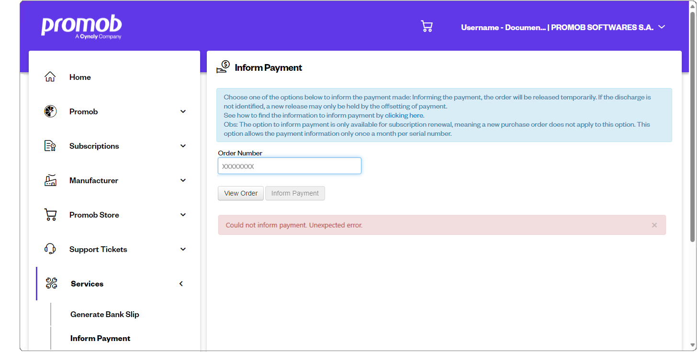Click the Promob Store cart icon
The image size is (698, 352).
[50, 215]
